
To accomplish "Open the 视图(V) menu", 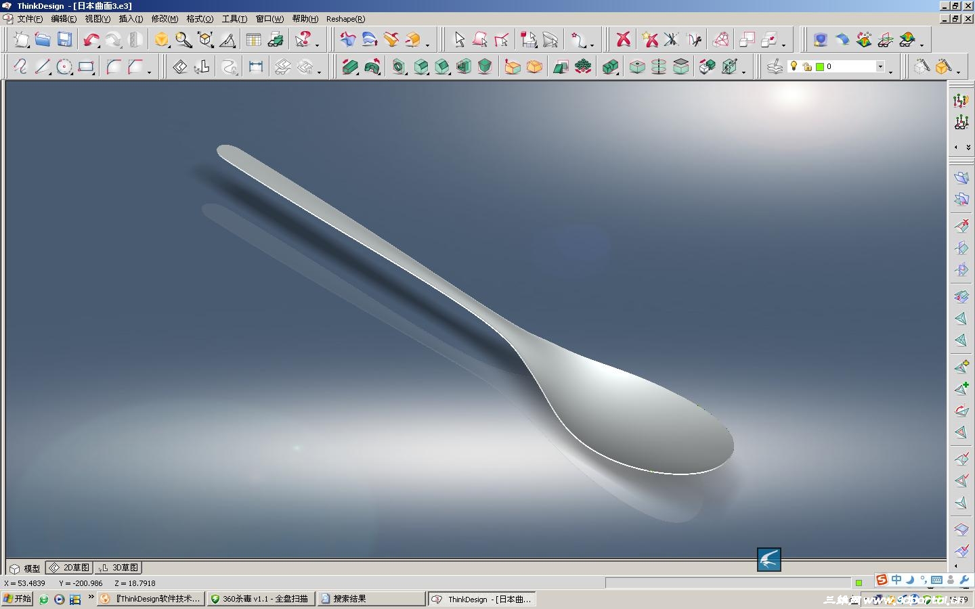I will click(x=97, y=19).
